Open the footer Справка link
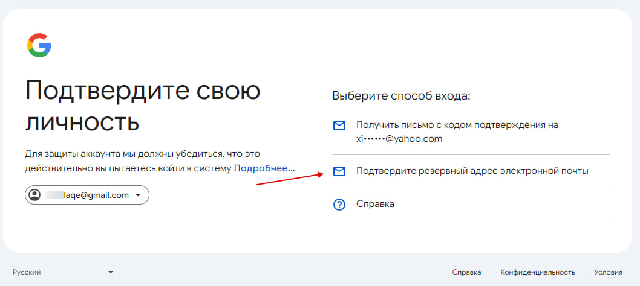The width and height of the screenshot is (640, 286). tap(466, 272)
